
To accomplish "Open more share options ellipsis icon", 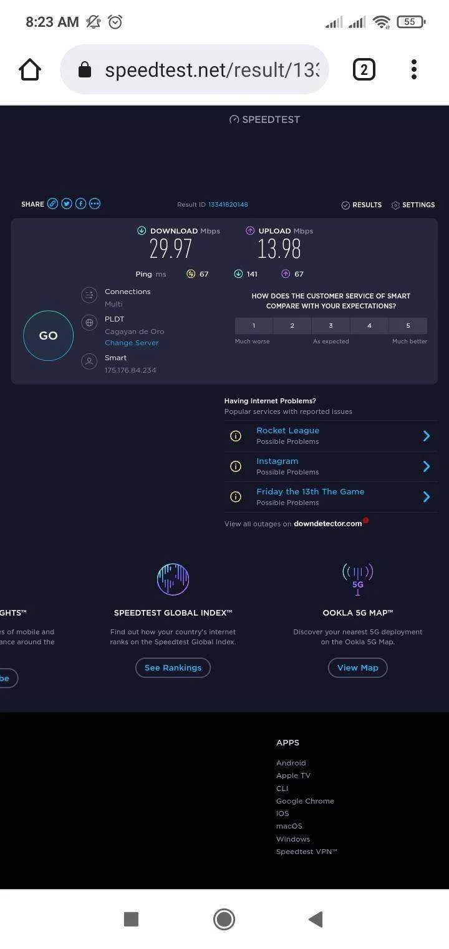I will click(x=95, y=204).
